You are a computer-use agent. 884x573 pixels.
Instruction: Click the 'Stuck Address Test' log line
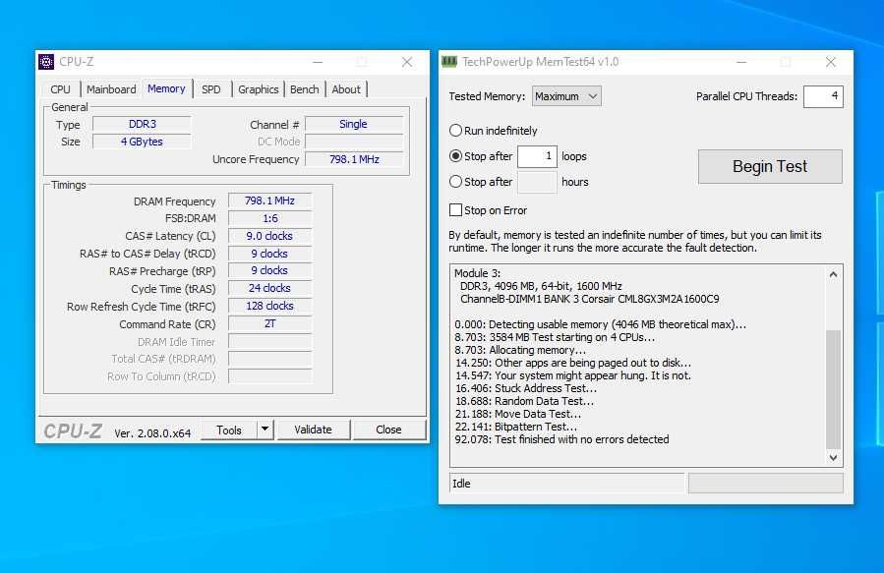525,388
